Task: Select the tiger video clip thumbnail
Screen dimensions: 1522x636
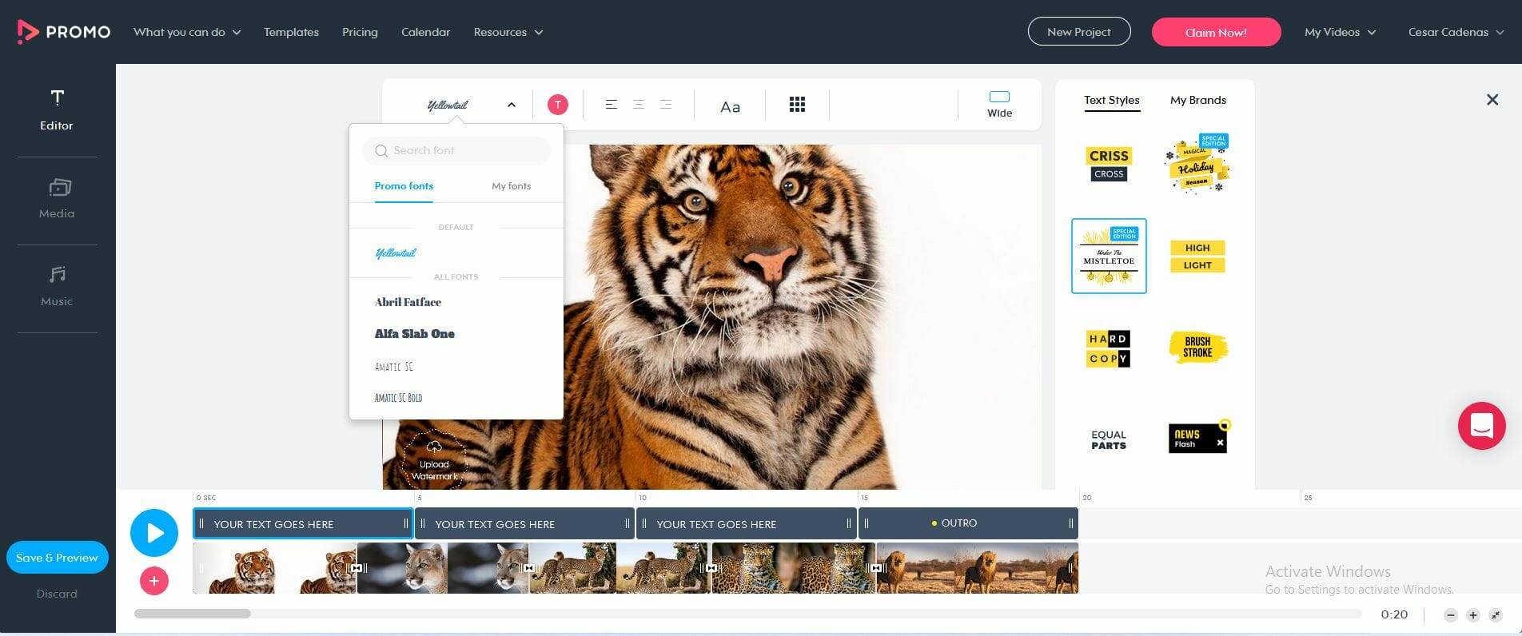Action: pos(275,568)
